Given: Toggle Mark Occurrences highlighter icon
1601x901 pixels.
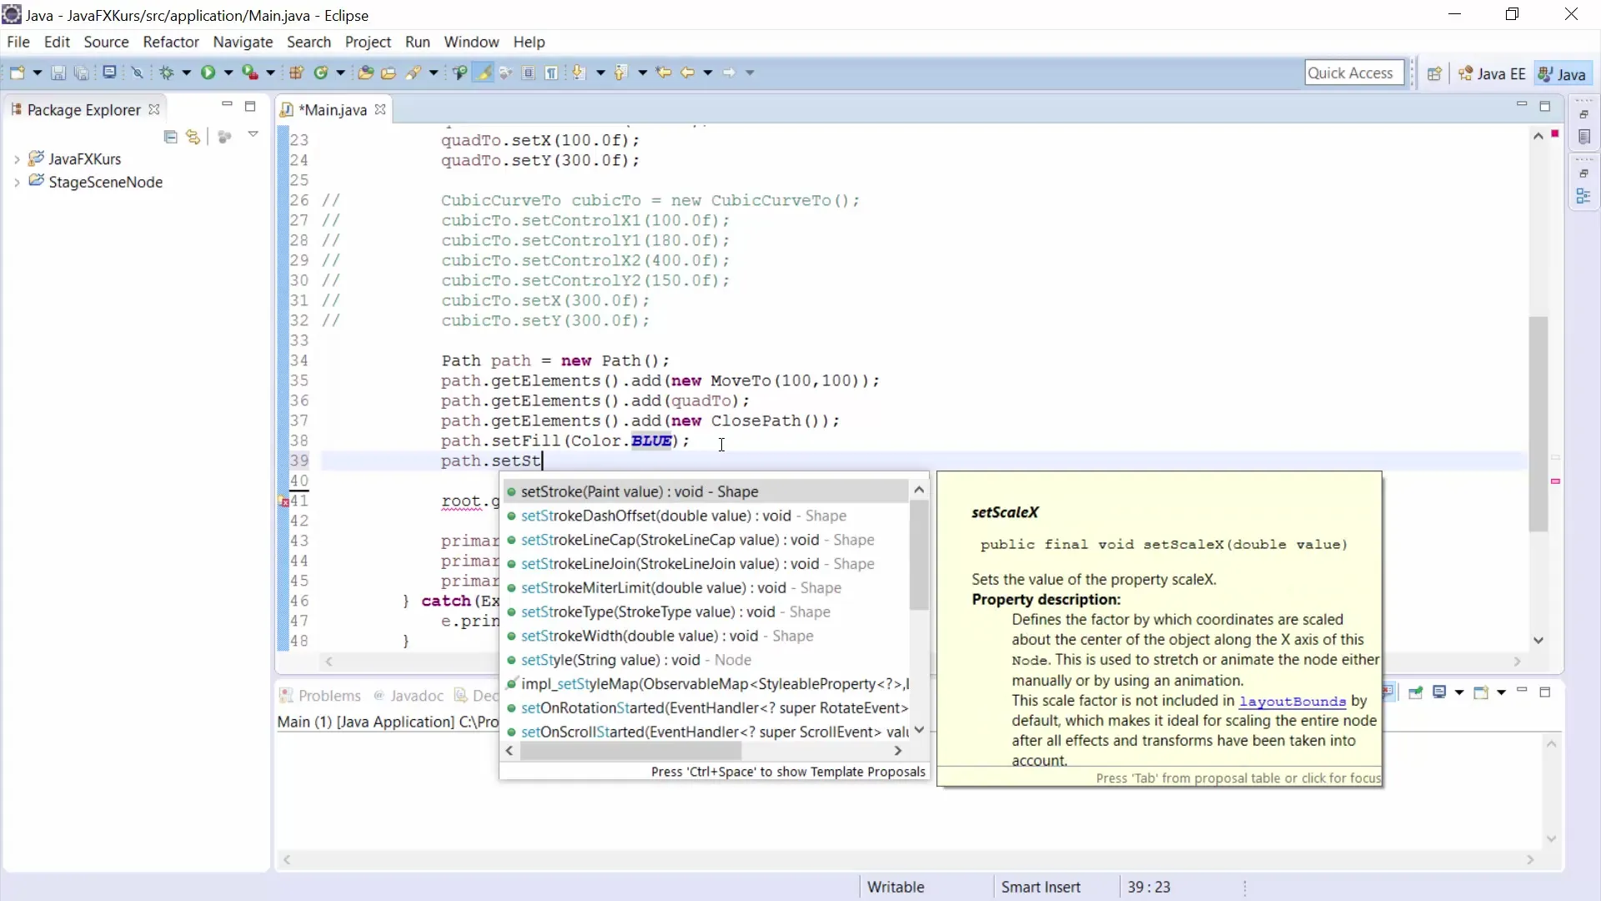Looking at the screenshot, I should (483, 73).
